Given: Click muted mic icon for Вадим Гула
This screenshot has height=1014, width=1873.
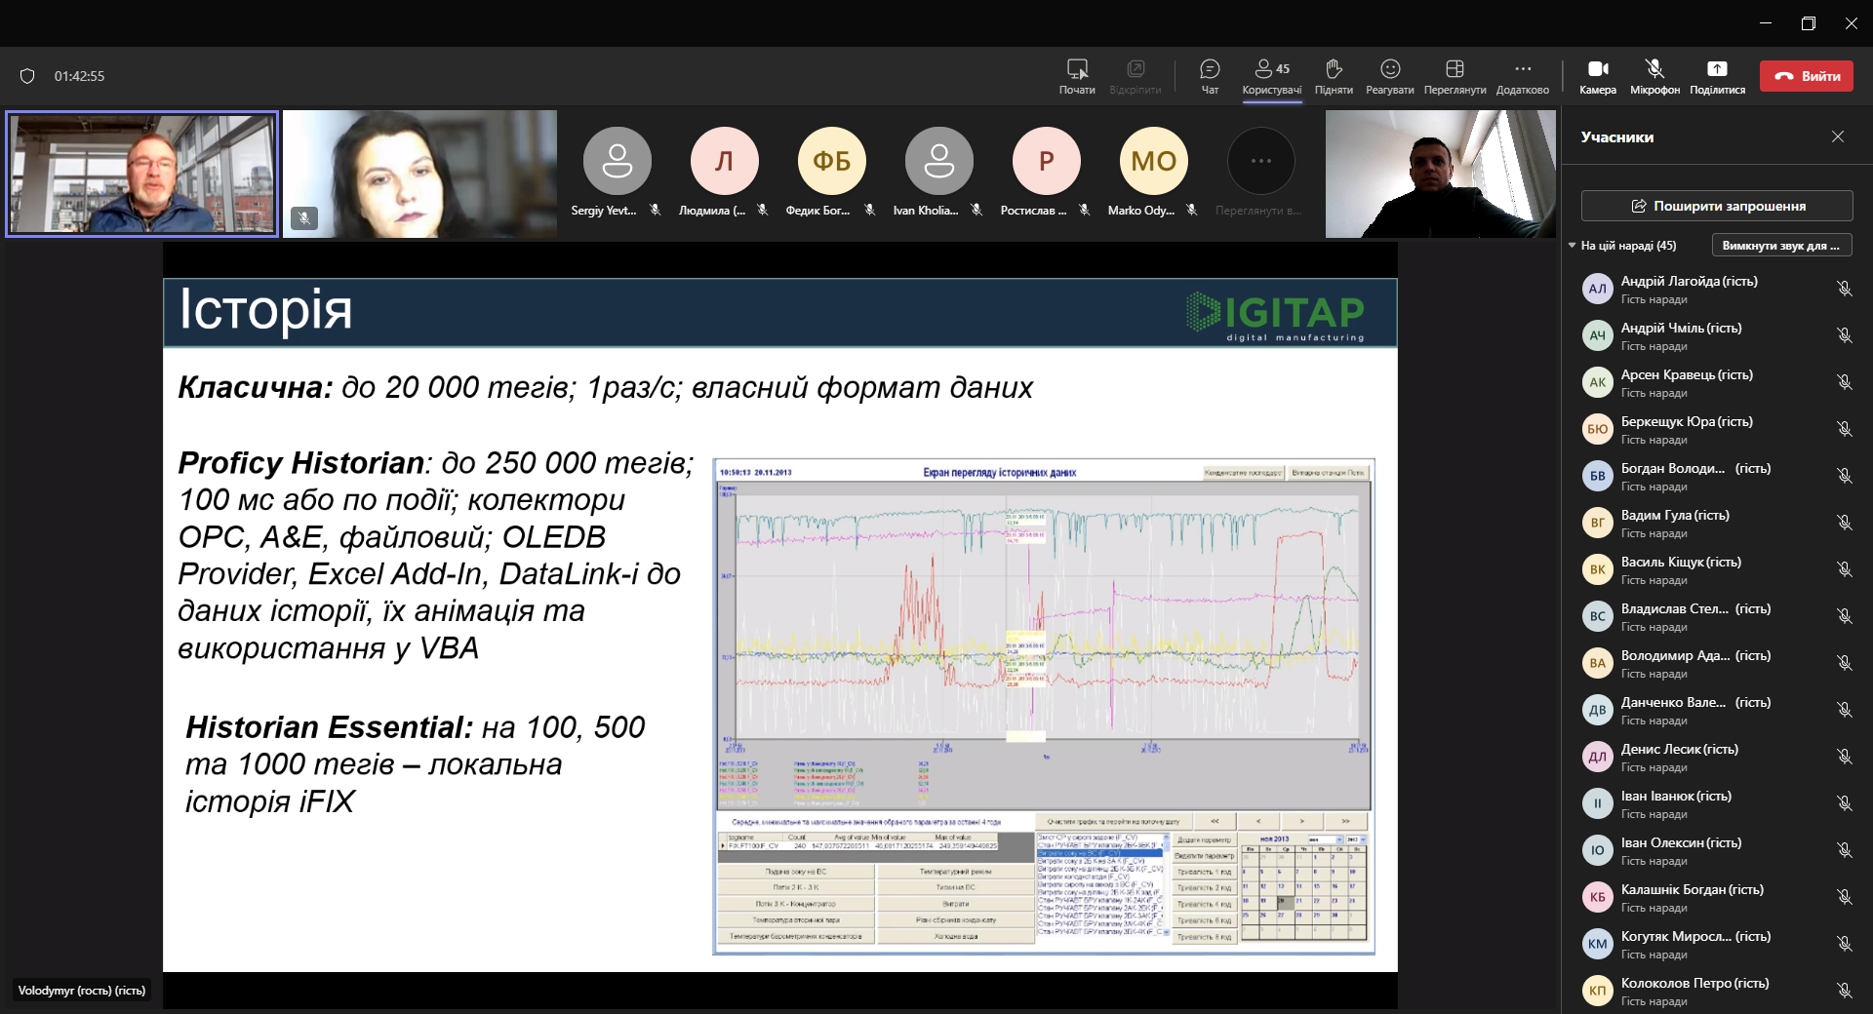Looking at the screenshot, I should coord(1844,523).
